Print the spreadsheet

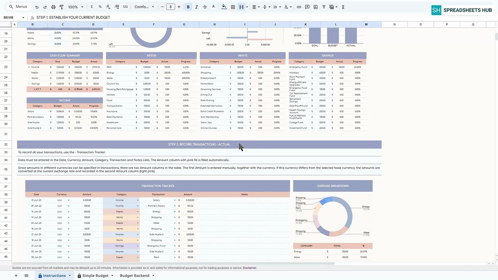pos(53,7)
